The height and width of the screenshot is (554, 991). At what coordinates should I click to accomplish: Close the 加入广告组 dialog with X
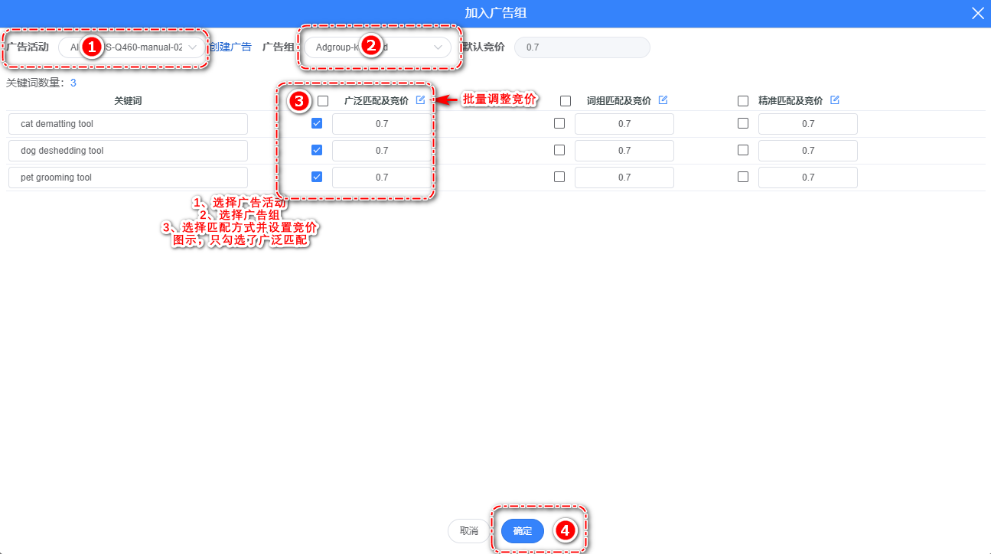(x=977, y=13)
